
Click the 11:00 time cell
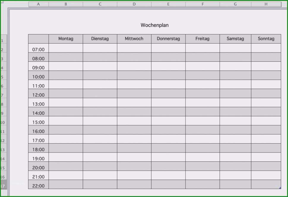click(38, 84)
